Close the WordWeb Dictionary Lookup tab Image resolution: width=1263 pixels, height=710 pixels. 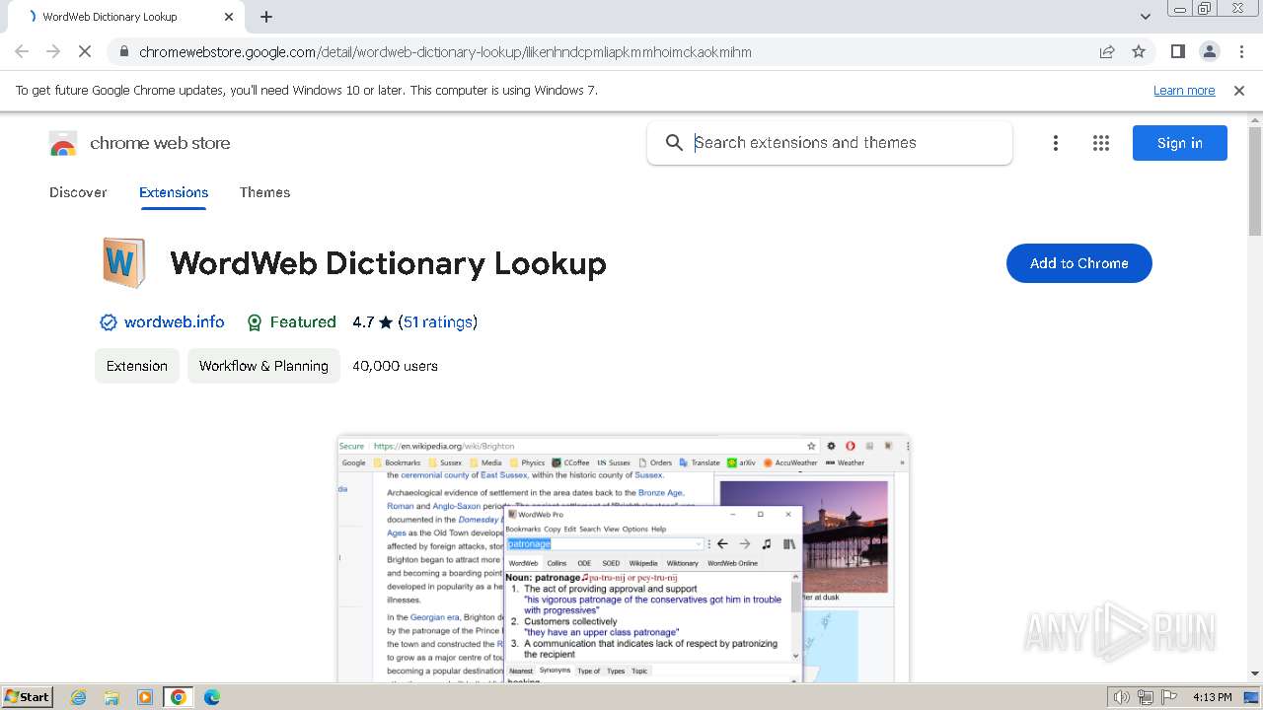click(x=229, y=17)
